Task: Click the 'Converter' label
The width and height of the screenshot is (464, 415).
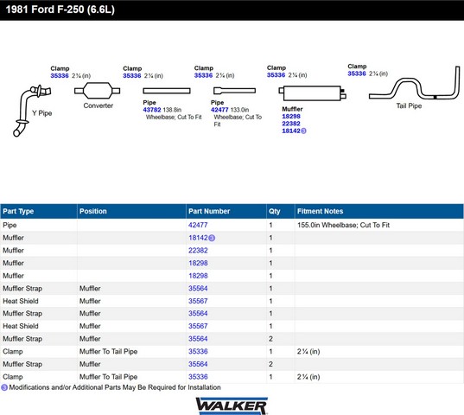Action: [x=99, y=105]
